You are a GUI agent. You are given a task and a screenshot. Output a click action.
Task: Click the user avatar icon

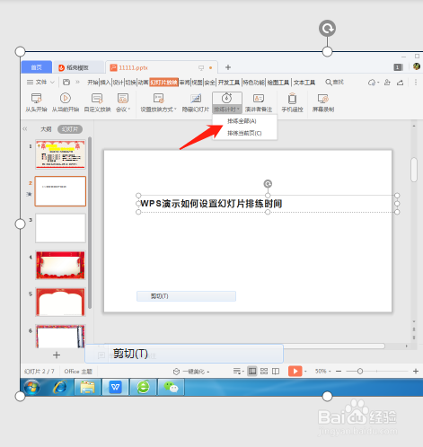coord(417,66)
